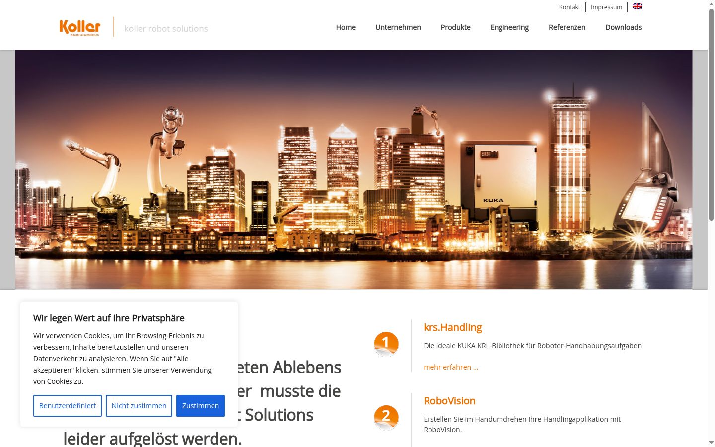The height and width of the screenshot is (447, 715).
Task: Accept cookies with the Zustimmen button
Action: pyautogui.click(x=201, y=406)
